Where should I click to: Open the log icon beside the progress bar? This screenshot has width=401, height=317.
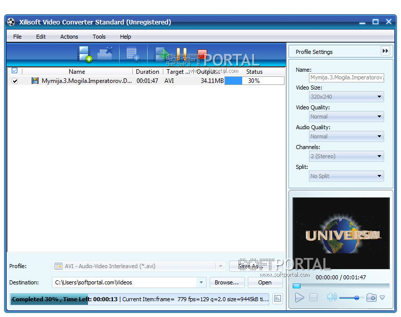tap(277, 299)
